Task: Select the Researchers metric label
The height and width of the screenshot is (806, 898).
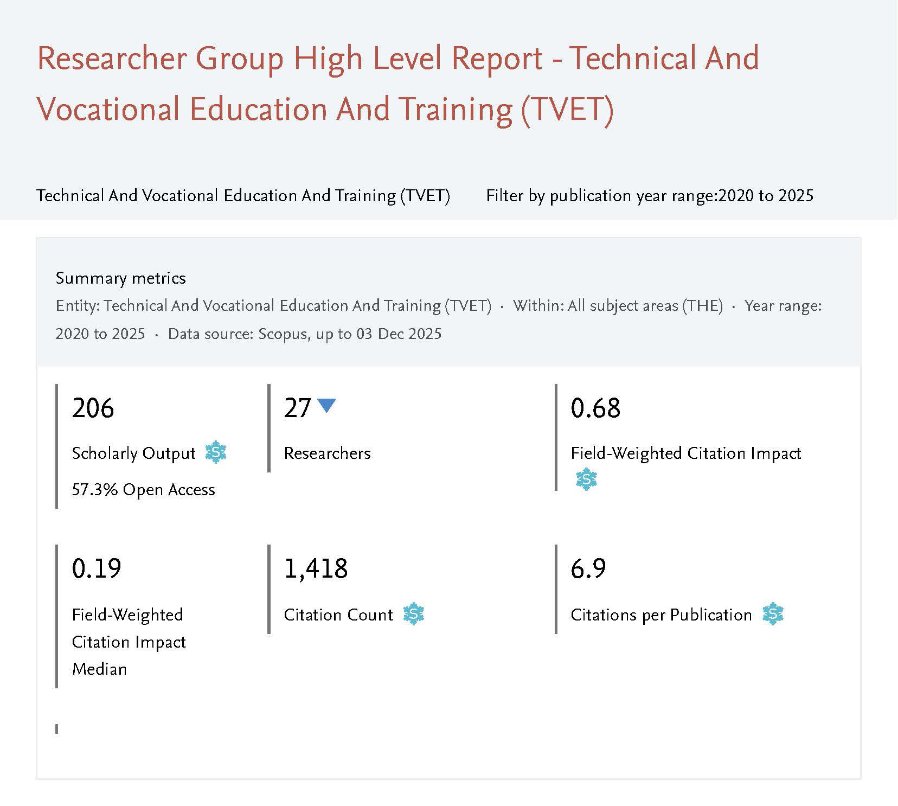Action: (327, 453)
